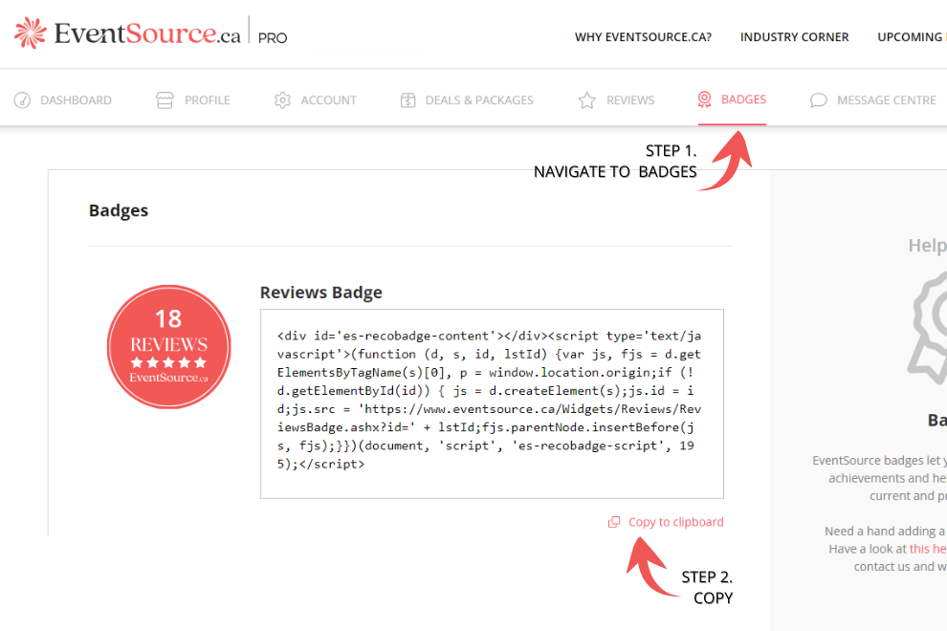Open the Why EventSource.ca? menu link

pos(643,37)
